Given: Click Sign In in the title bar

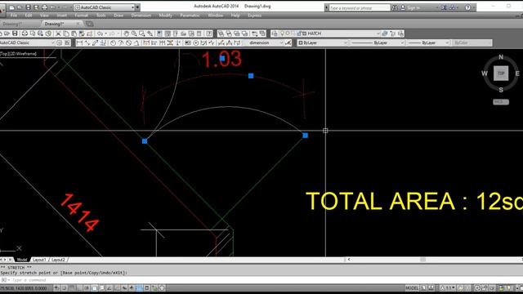Looking at the screenshot, I should pos(413,7).
